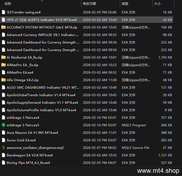Select file !EZTrender-swing.ex4
Screen dimensions: 182x176
23,12
